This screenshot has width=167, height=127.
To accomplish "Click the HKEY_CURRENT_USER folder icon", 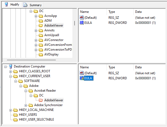I will [x=15, y=76].
